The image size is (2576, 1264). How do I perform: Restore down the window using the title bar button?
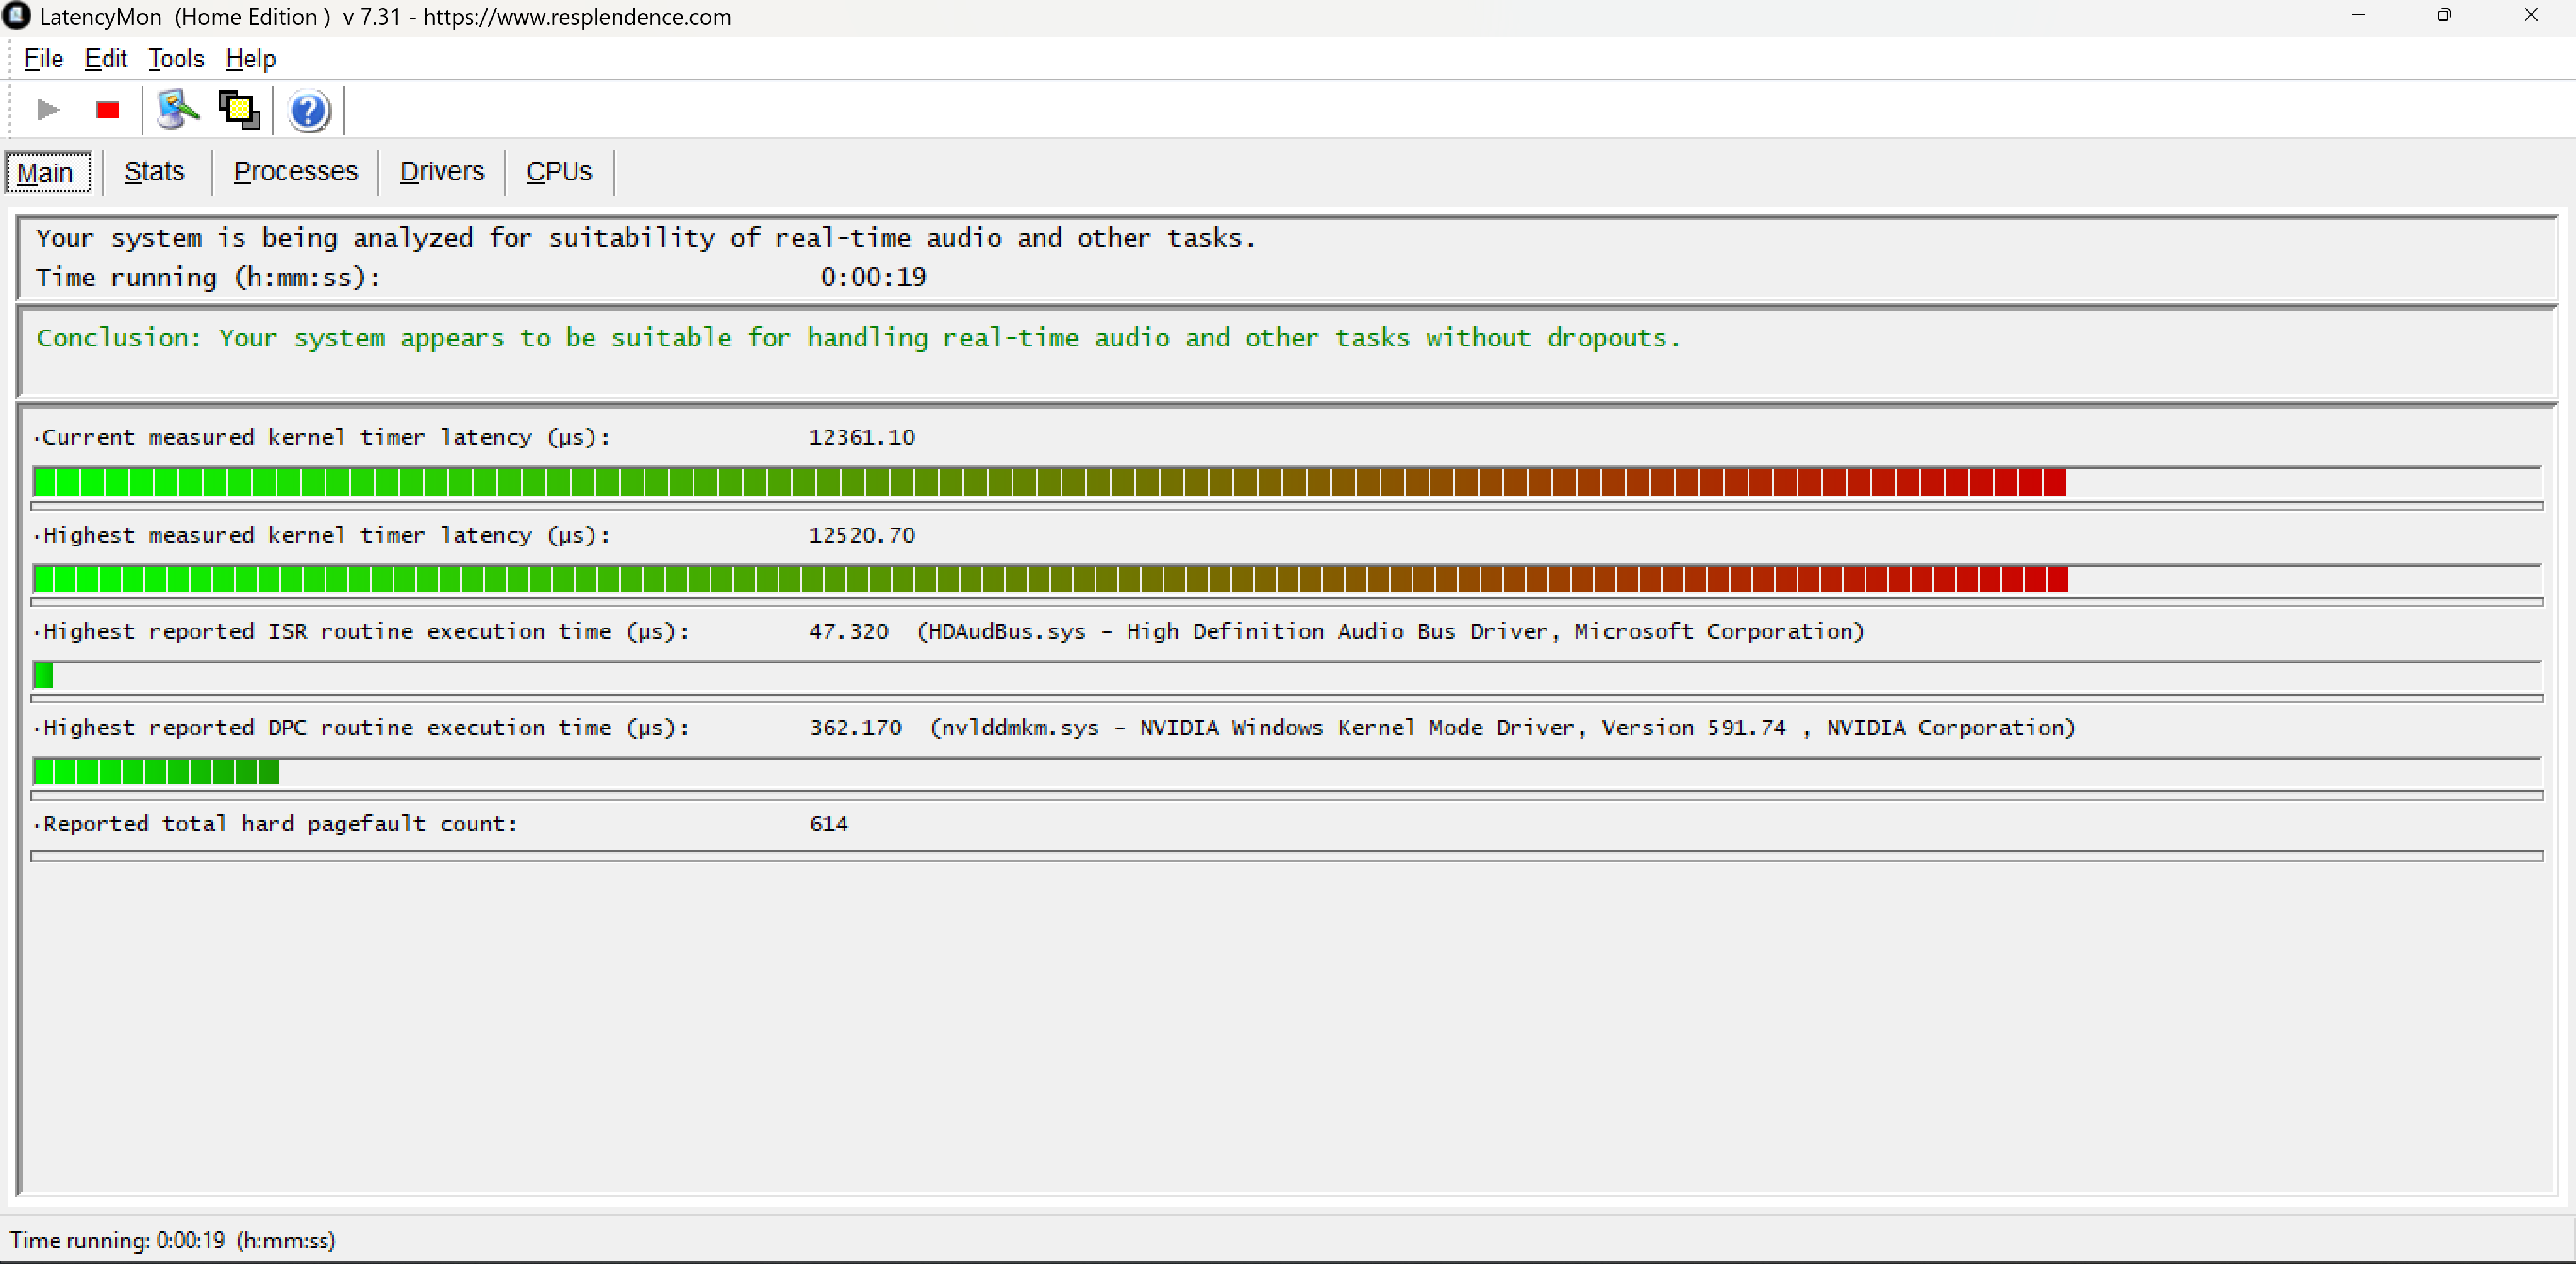pos(2443,16)
